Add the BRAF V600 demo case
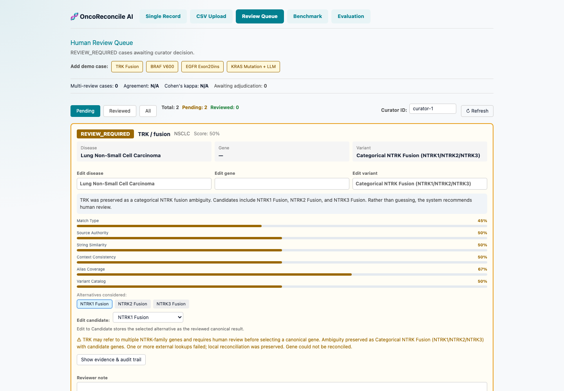This screenshot has width=564, height=391. click(x=162, y=66)
